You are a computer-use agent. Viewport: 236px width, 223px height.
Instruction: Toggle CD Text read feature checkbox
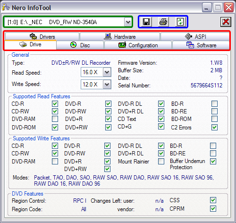pyautogui.click(x=161, y=119)
